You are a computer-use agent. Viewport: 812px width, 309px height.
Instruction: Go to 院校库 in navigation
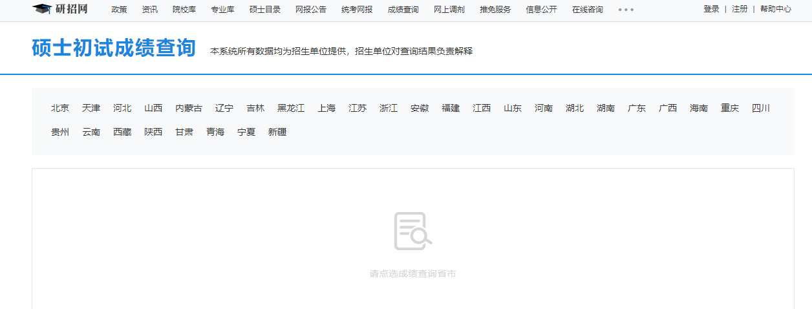(184, 10)
